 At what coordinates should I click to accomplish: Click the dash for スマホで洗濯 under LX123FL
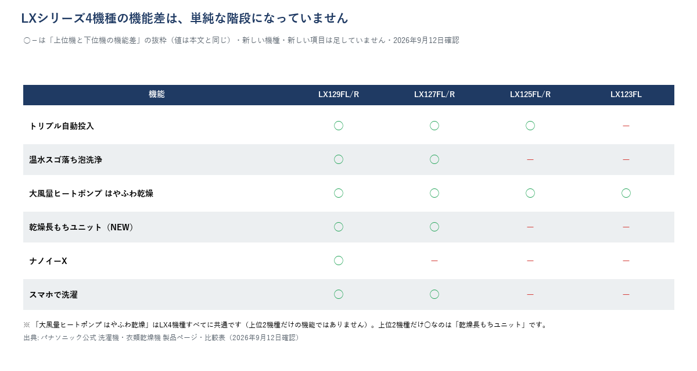(626, 294)
